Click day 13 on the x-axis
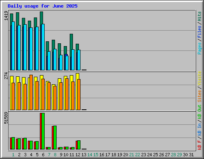Screen dimensions: 204x159 pos(84,155)
